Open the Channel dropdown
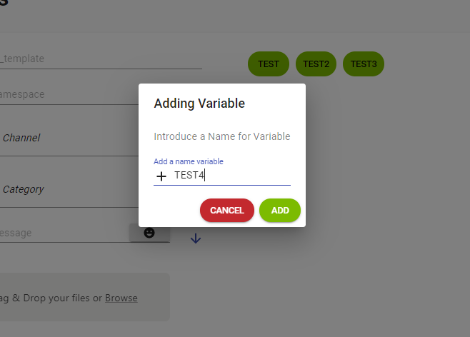This screenshot has height=337, width=470. tap(68, 138)
